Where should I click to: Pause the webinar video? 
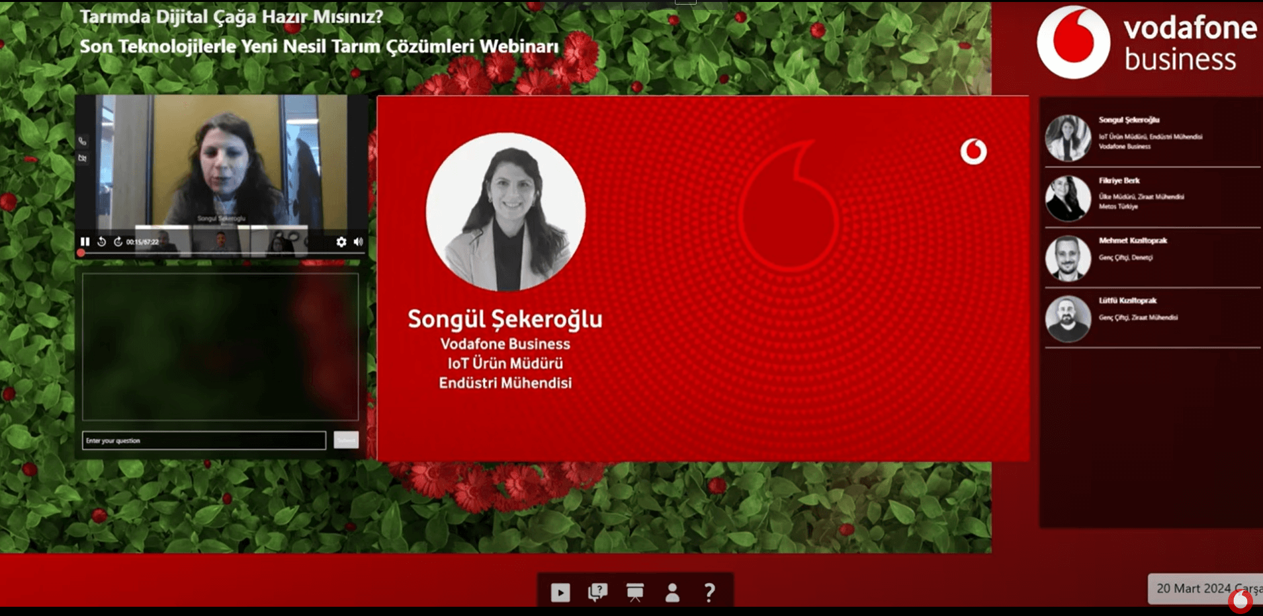click(x=85, y=242)
